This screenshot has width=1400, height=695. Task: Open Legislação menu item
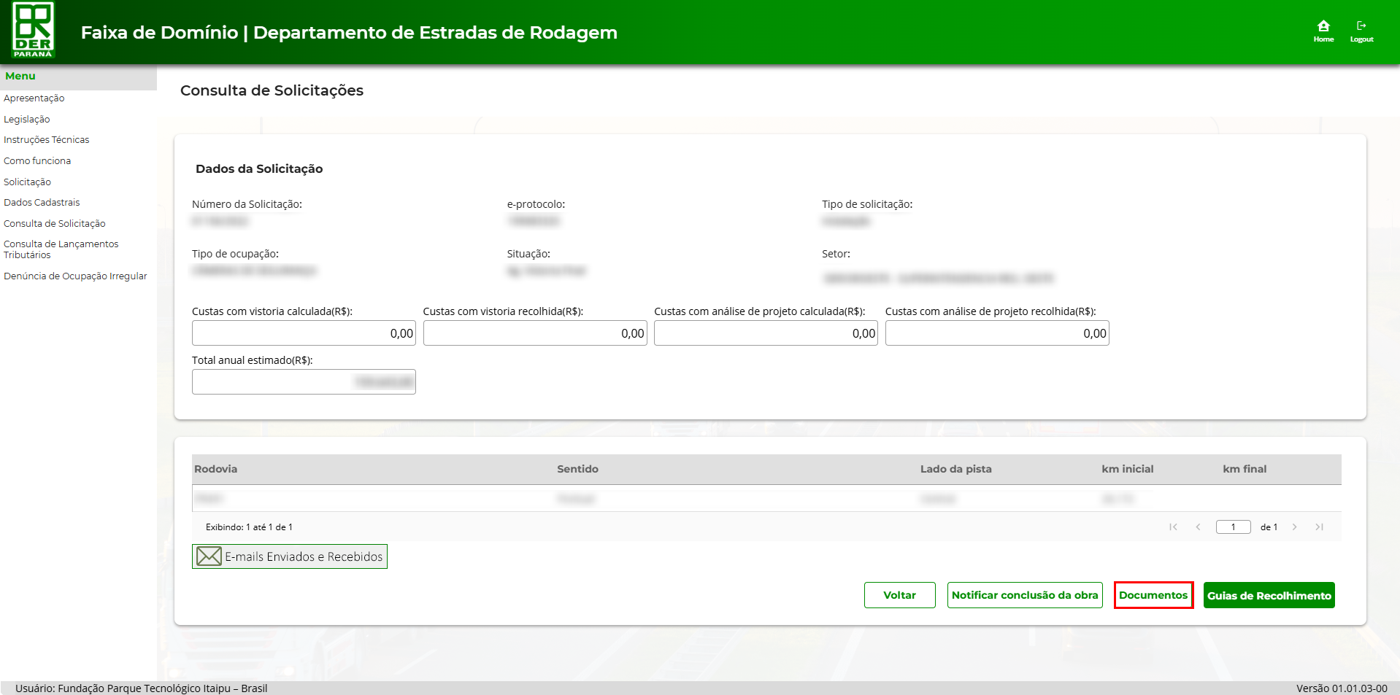pyautogui.click(x=27, y=120)
